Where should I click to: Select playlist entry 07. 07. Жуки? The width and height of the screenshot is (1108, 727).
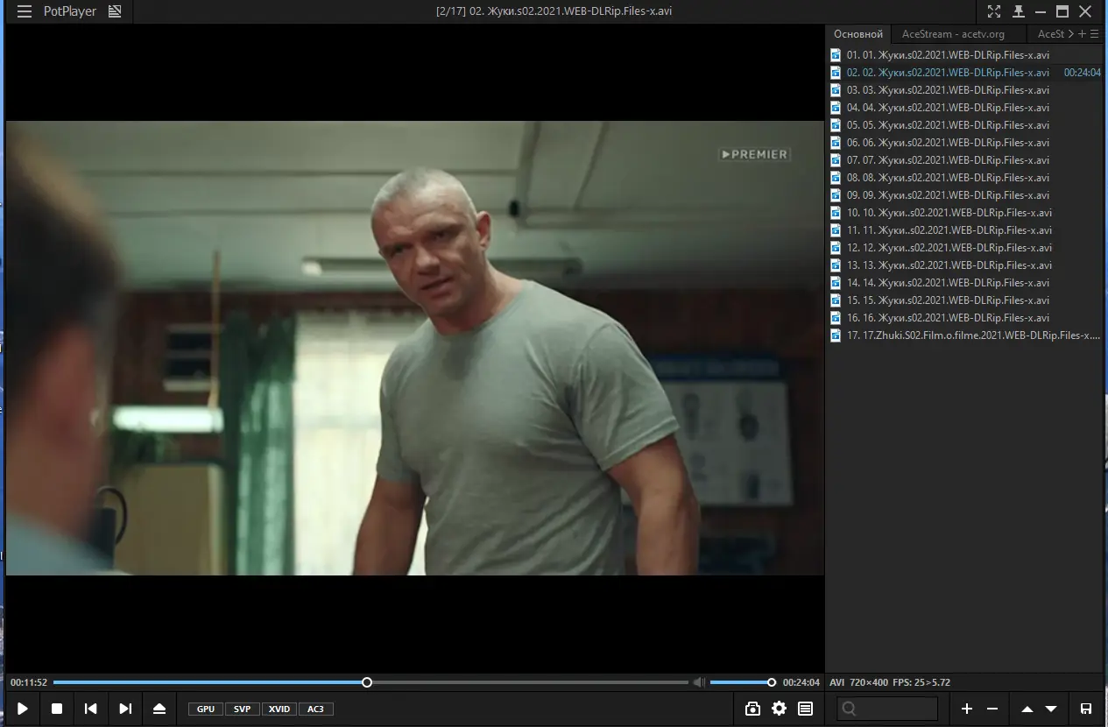(x=965, y=160)
